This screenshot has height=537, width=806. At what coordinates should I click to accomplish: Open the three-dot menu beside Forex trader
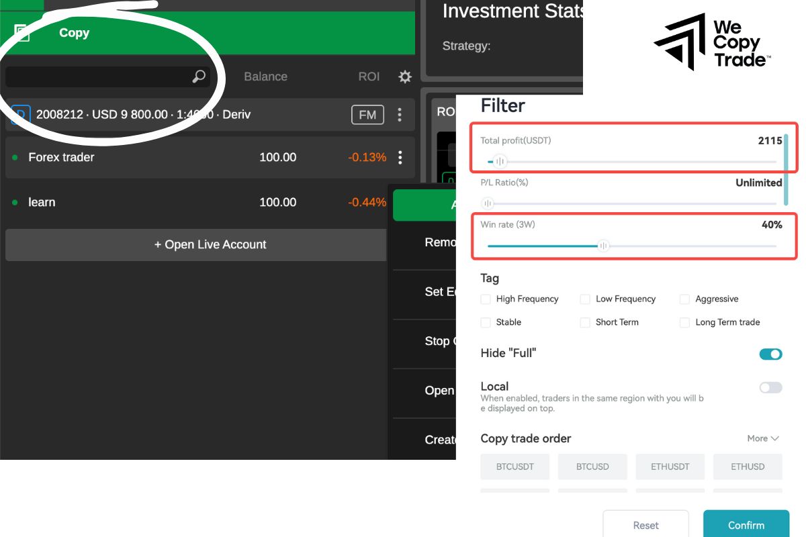400,157
